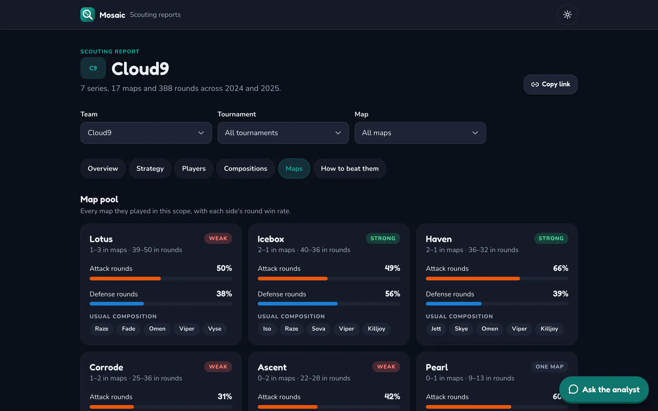The width and height of the screenshot is (658, 411).
Task: Click the WEAK badge on Ascent card
Action: 386,367
